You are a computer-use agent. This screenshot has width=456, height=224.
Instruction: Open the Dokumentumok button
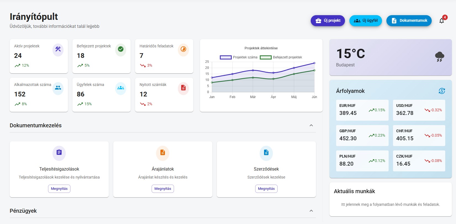[409, 21]
